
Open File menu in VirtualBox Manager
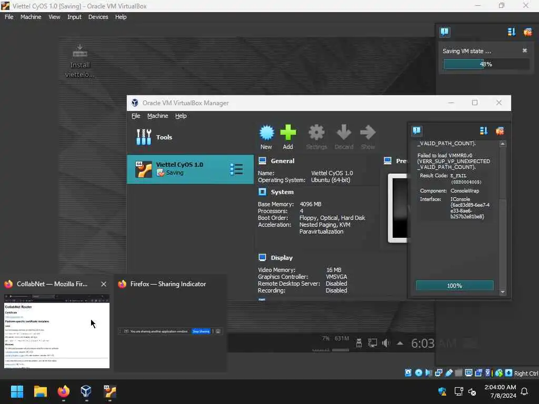(x=136, y=116)
